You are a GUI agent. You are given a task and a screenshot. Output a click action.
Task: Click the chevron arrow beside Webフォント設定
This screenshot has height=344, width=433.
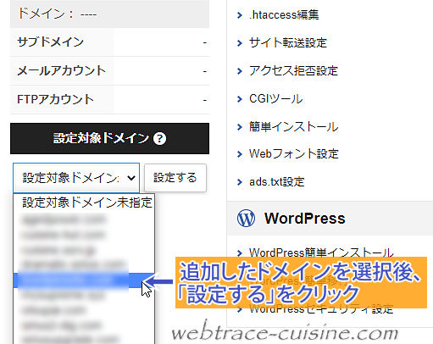(x=240, y=154)
